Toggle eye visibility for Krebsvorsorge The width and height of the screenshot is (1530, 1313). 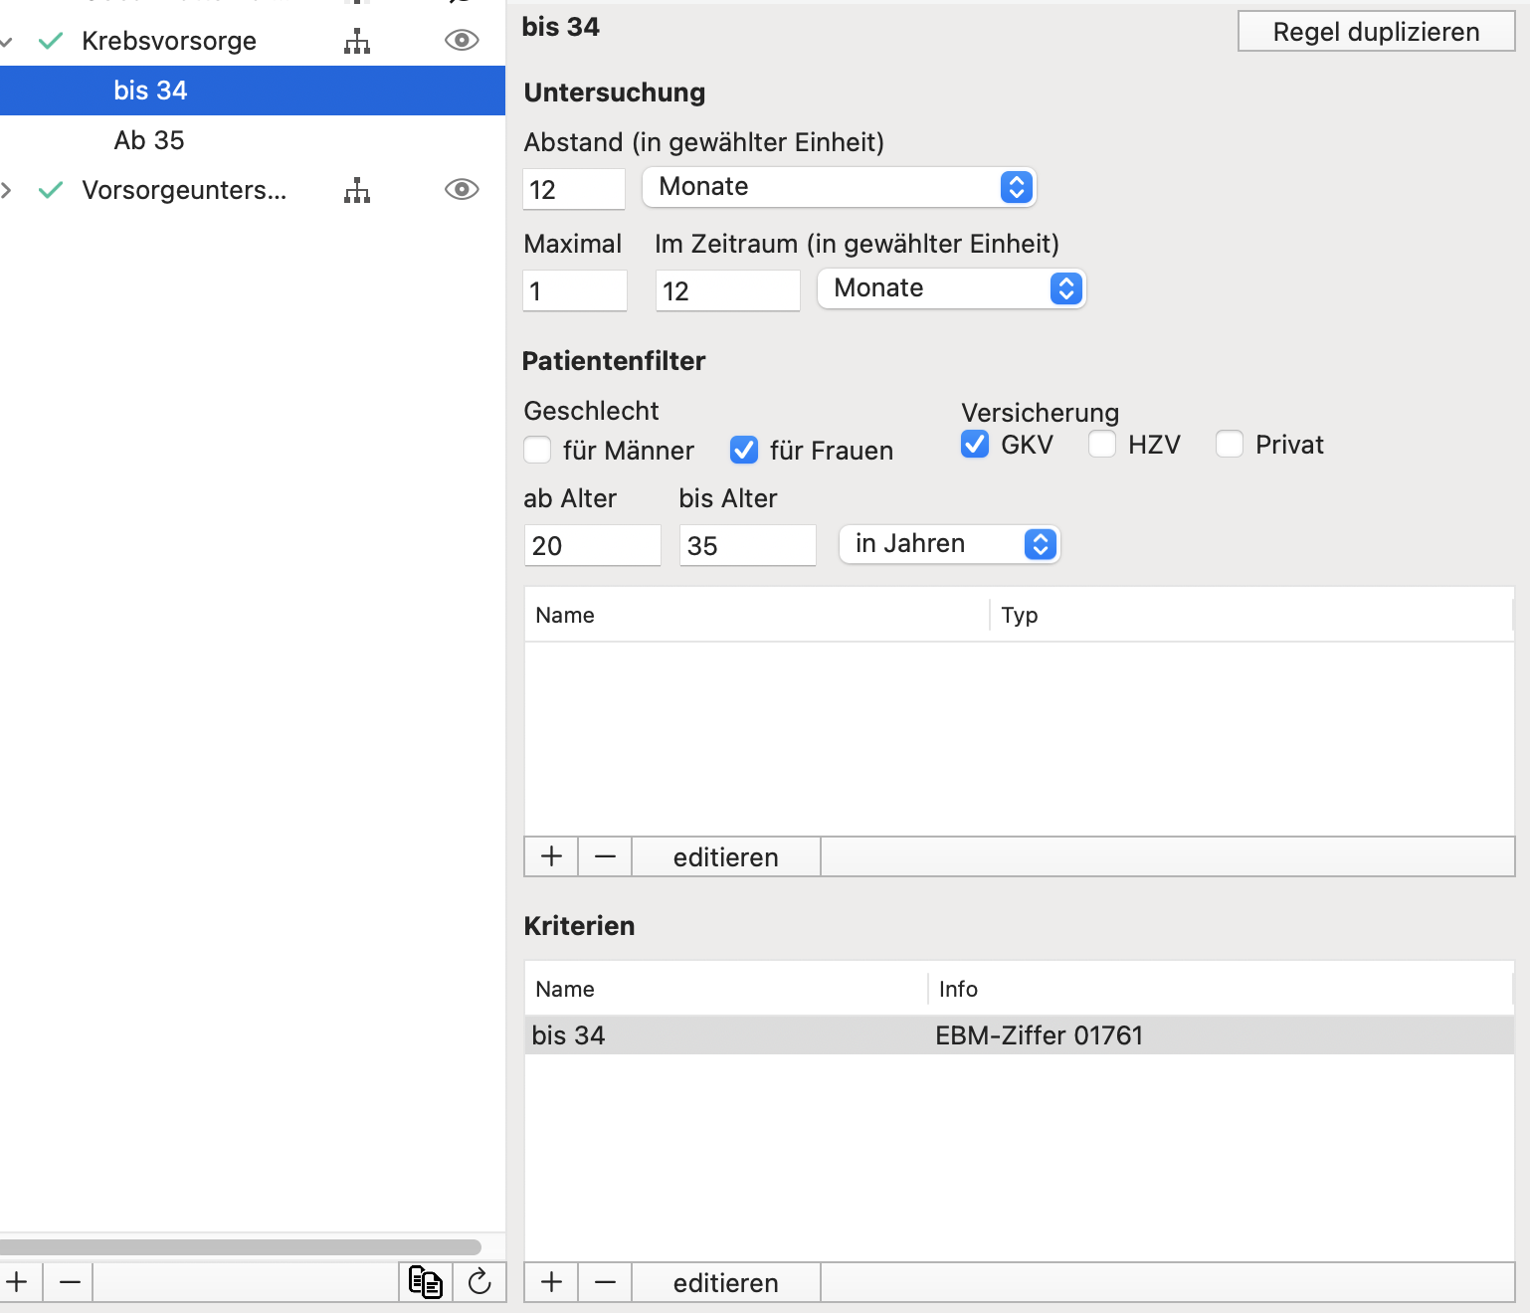pyautogui.click(x=462, y=40)
